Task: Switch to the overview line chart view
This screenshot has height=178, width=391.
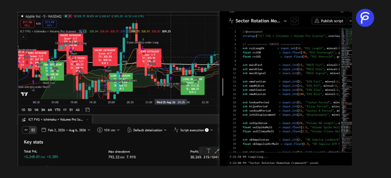Action: tap(26, 130)
